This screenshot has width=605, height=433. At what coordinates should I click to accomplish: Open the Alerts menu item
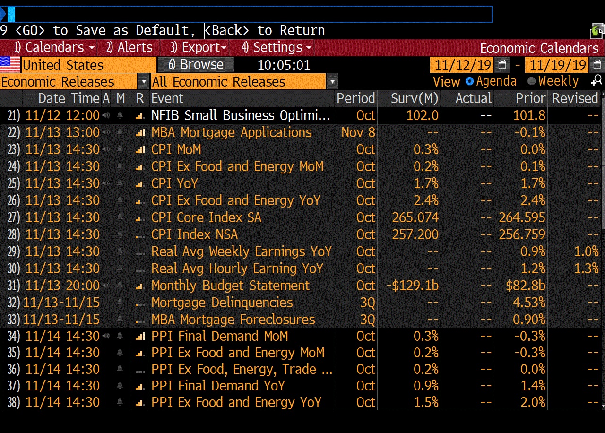click(129, 47)
